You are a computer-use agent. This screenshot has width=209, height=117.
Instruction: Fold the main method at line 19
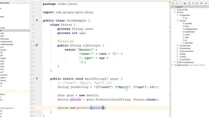point(42,79)
